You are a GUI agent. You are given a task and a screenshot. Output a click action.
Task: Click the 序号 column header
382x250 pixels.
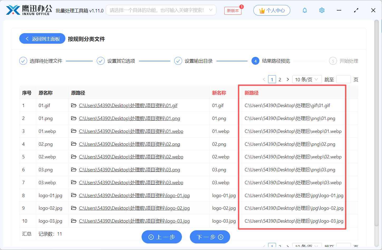click(27, 93)
